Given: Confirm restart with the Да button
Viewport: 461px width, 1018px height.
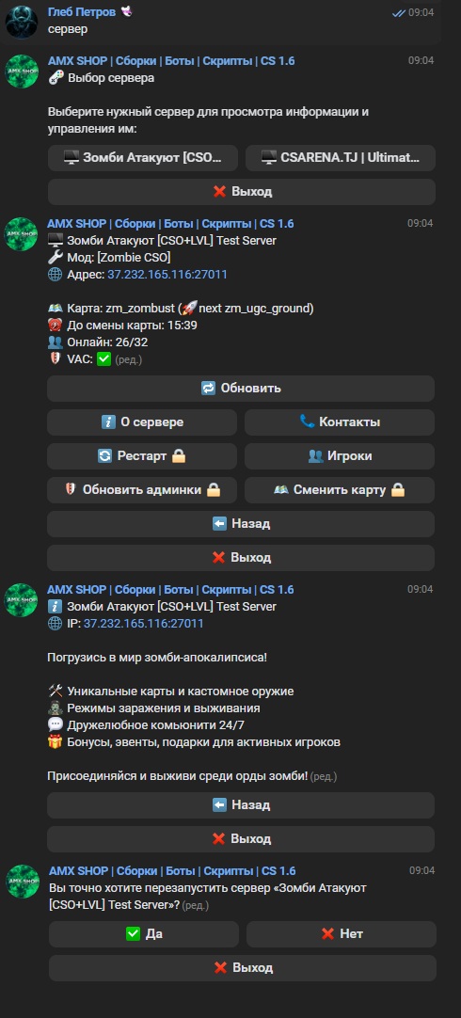Looking at the screenshot, I should click(x=144, y=933).
